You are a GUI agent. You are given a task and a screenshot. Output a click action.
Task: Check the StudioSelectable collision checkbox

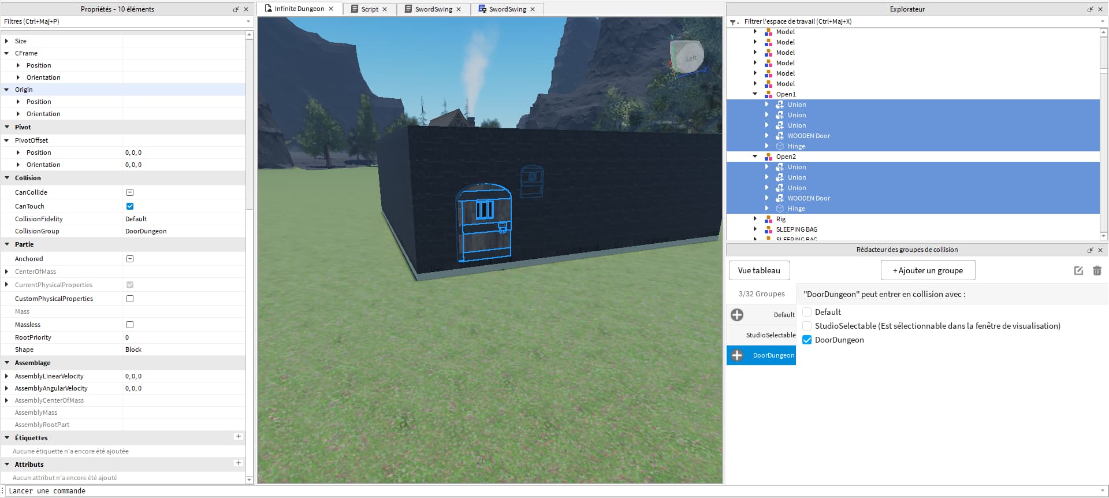pos(807,326)
